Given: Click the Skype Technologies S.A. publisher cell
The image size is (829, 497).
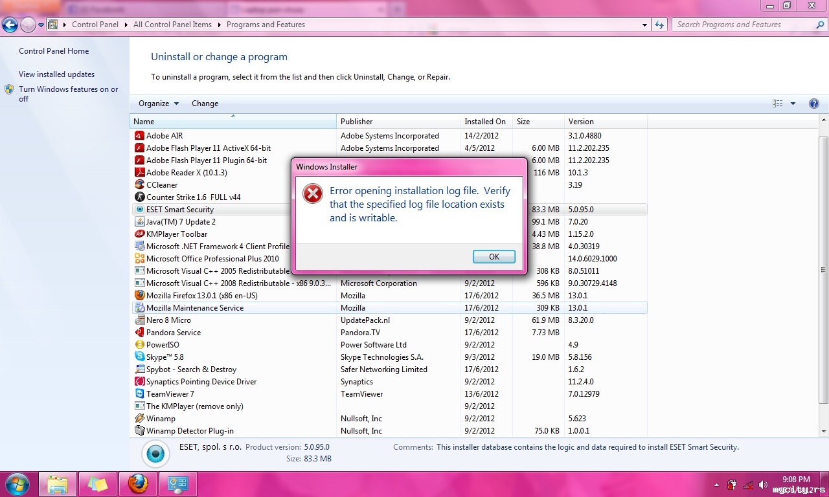Looking at the screenshot, I should [x=382, y=357].
